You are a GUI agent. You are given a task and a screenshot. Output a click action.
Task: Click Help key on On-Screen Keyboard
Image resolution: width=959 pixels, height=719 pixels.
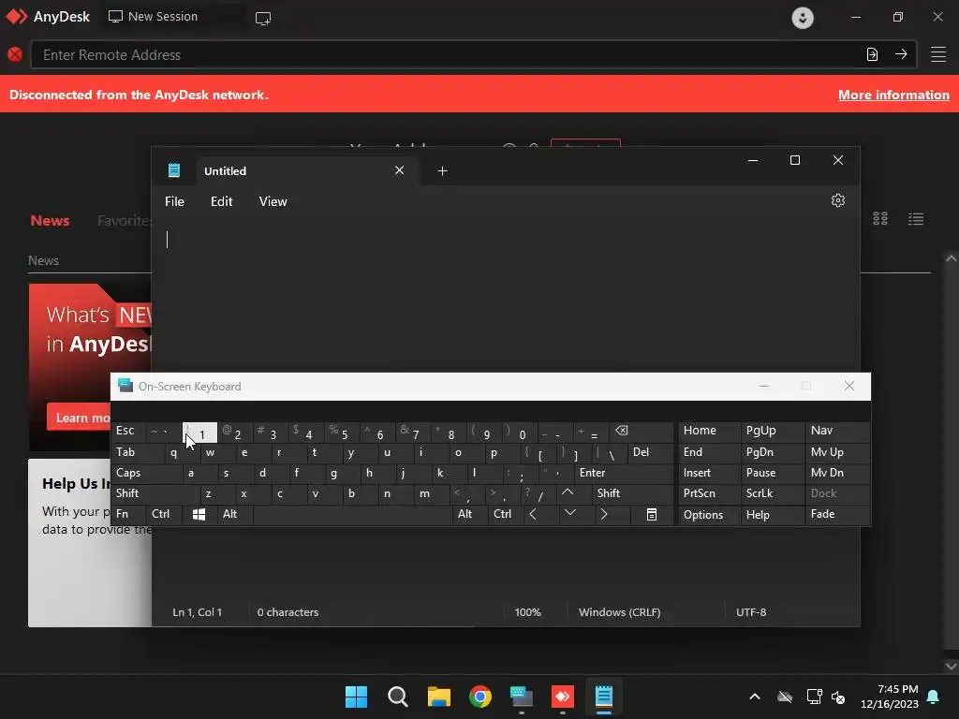(772, 515)
